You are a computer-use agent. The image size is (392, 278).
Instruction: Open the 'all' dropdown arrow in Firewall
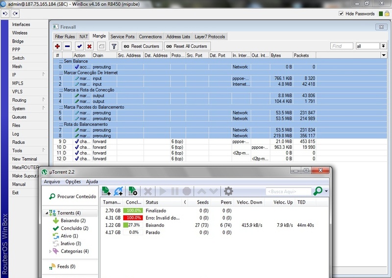[383, 46]
